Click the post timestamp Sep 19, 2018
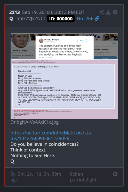Image resolution: width=128 pixels, height=192 pixels. 53,12
